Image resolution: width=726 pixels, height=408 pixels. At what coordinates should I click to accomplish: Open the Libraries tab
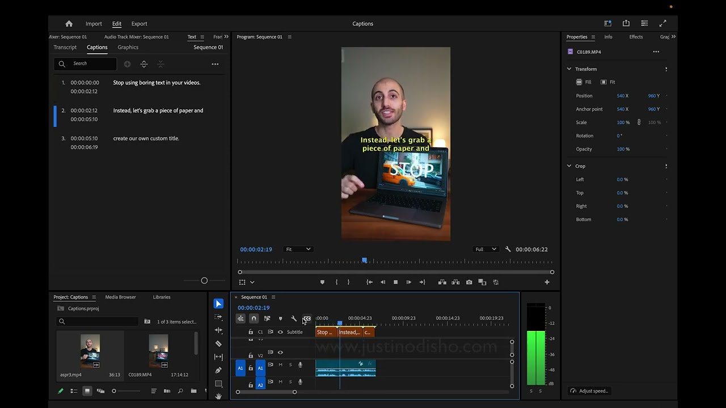tap(162, 297)
